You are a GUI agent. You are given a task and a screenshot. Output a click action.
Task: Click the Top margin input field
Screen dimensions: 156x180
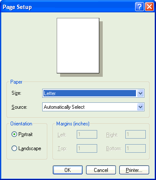(x=87, y=148)
